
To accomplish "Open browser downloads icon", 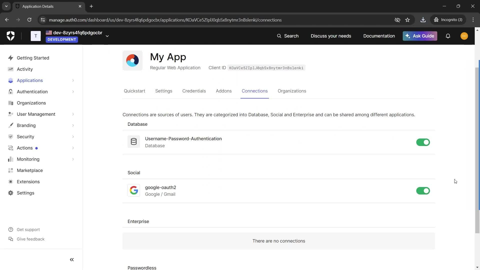I will (x=423, y=20).
